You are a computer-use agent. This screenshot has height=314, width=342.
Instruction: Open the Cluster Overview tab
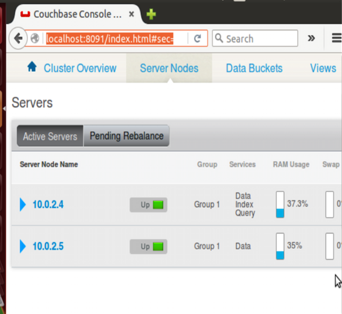coord(80,68)
